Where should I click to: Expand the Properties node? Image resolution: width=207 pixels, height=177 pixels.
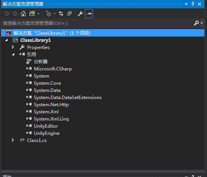[x=13, y=47]
